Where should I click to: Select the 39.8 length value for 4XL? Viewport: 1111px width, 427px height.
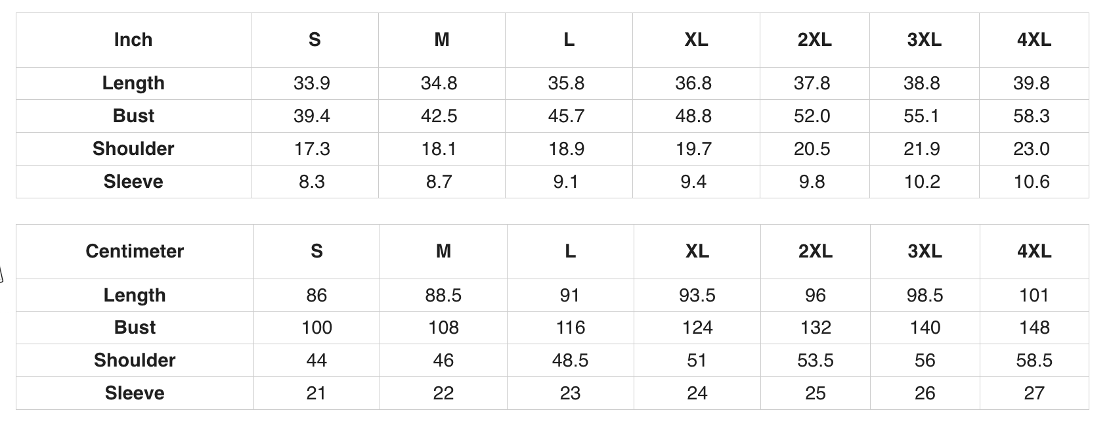[x=1032, y=83]
